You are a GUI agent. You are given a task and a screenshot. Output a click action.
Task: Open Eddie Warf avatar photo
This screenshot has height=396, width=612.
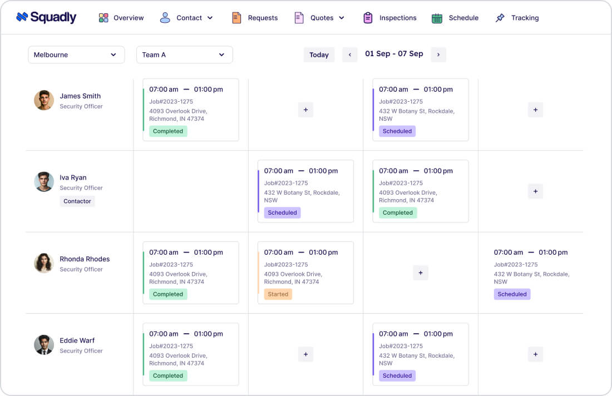pyautogui.click(x=44, y=344)
